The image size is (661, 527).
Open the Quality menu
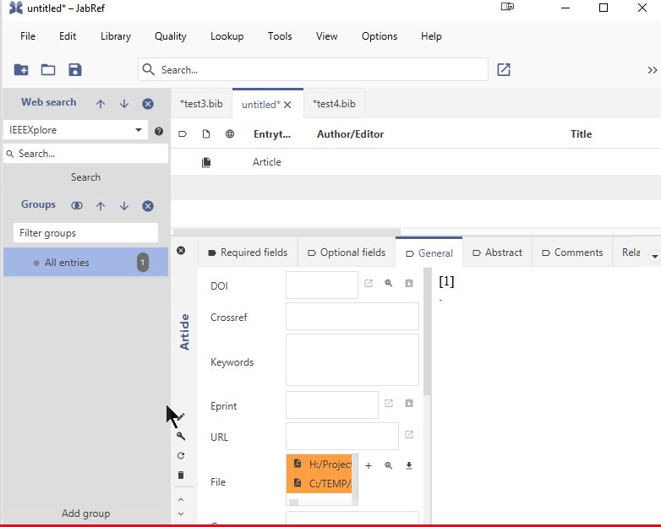pyautogui.click(x=170, y=36)
